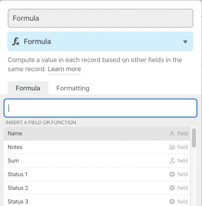Click the field name input containing Formula
The height and width of the screenshot is (206, 202).
(x=100, y=18)
